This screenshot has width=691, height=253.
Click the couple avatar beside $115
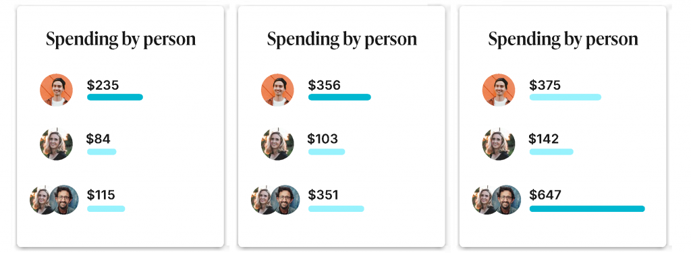click(x=54, y=200)
